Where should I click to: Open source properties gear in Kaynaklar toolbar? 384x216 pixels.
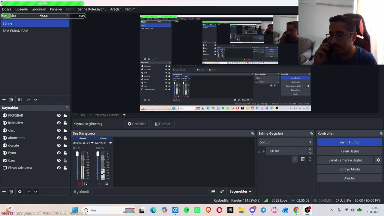pyautogui.click(x=20, y=191)
